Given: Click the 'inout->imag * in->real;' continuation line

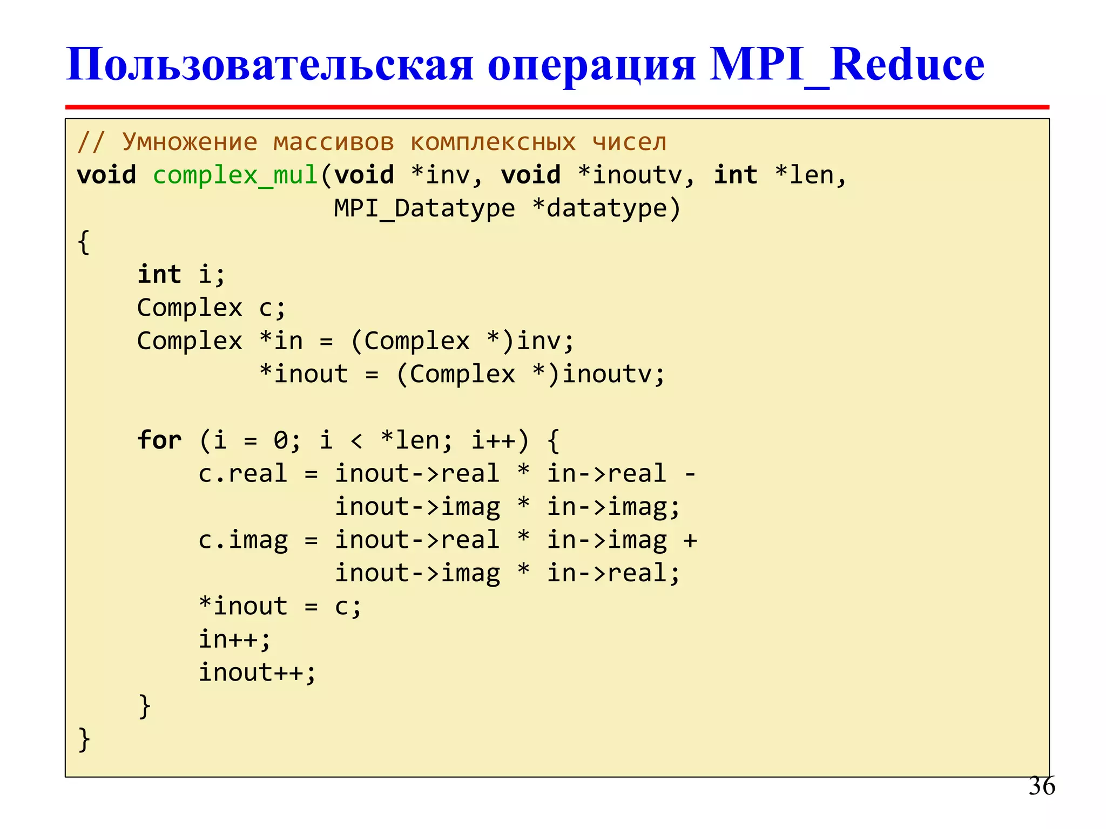Looking at the screenshot, I should (507, 574).
